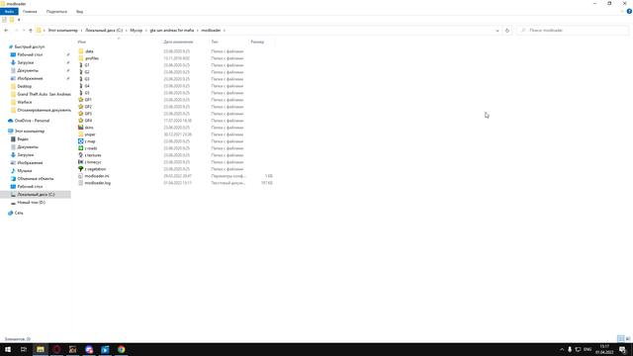Select the GP3 star folder
This screenshot has width=633, height=356.
click(88, 114)
